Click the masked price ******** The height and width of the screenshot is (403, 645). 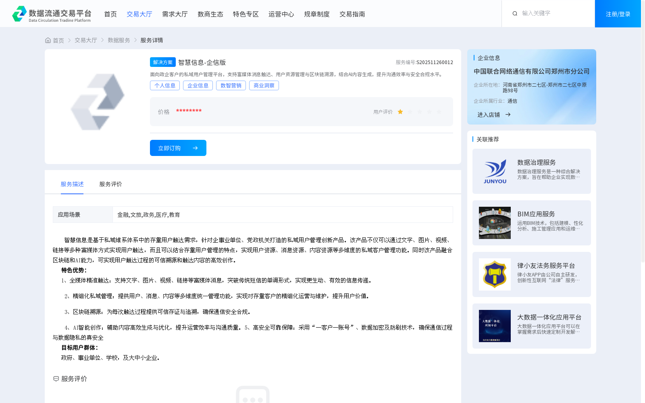[189, 111]
